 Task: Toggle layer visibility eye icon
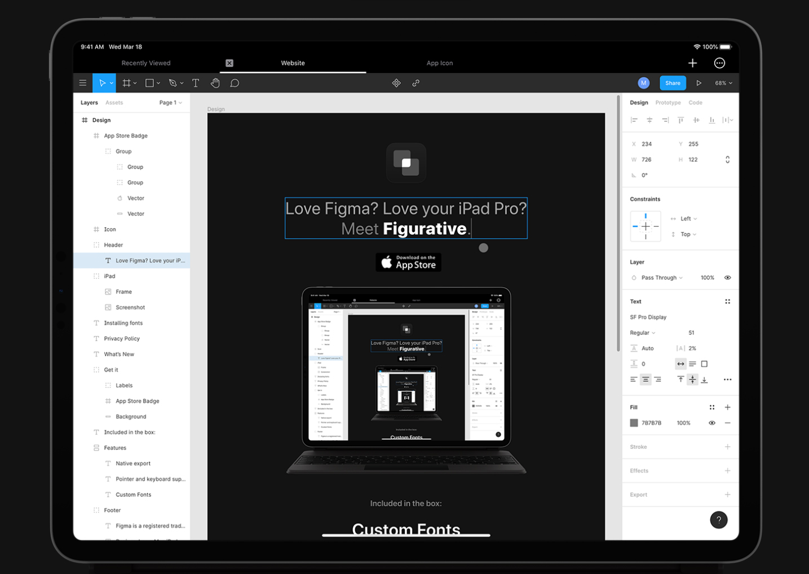click(727, 277)
